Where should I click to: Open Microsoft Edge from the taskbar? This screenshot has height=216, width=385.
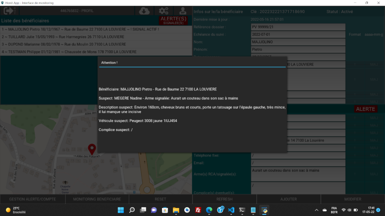tap(209, 210)
